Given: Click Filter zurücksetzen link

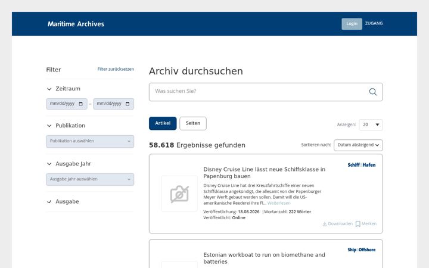Looking at the screenshot, I should [x=116, y=69].
